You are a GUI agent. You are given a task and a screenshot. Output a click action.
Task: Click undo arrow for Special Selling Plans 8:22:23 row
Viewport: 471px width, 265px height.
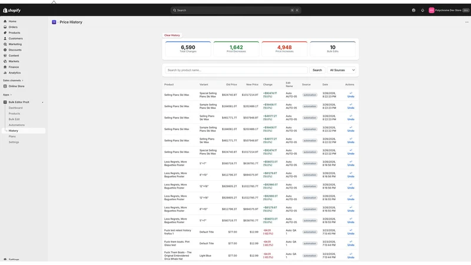[351, 93]
